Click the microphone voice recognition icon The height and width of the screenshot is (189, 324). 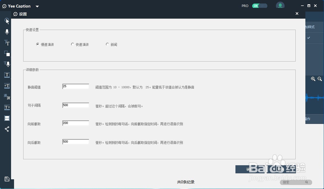(x=7, y=32)
